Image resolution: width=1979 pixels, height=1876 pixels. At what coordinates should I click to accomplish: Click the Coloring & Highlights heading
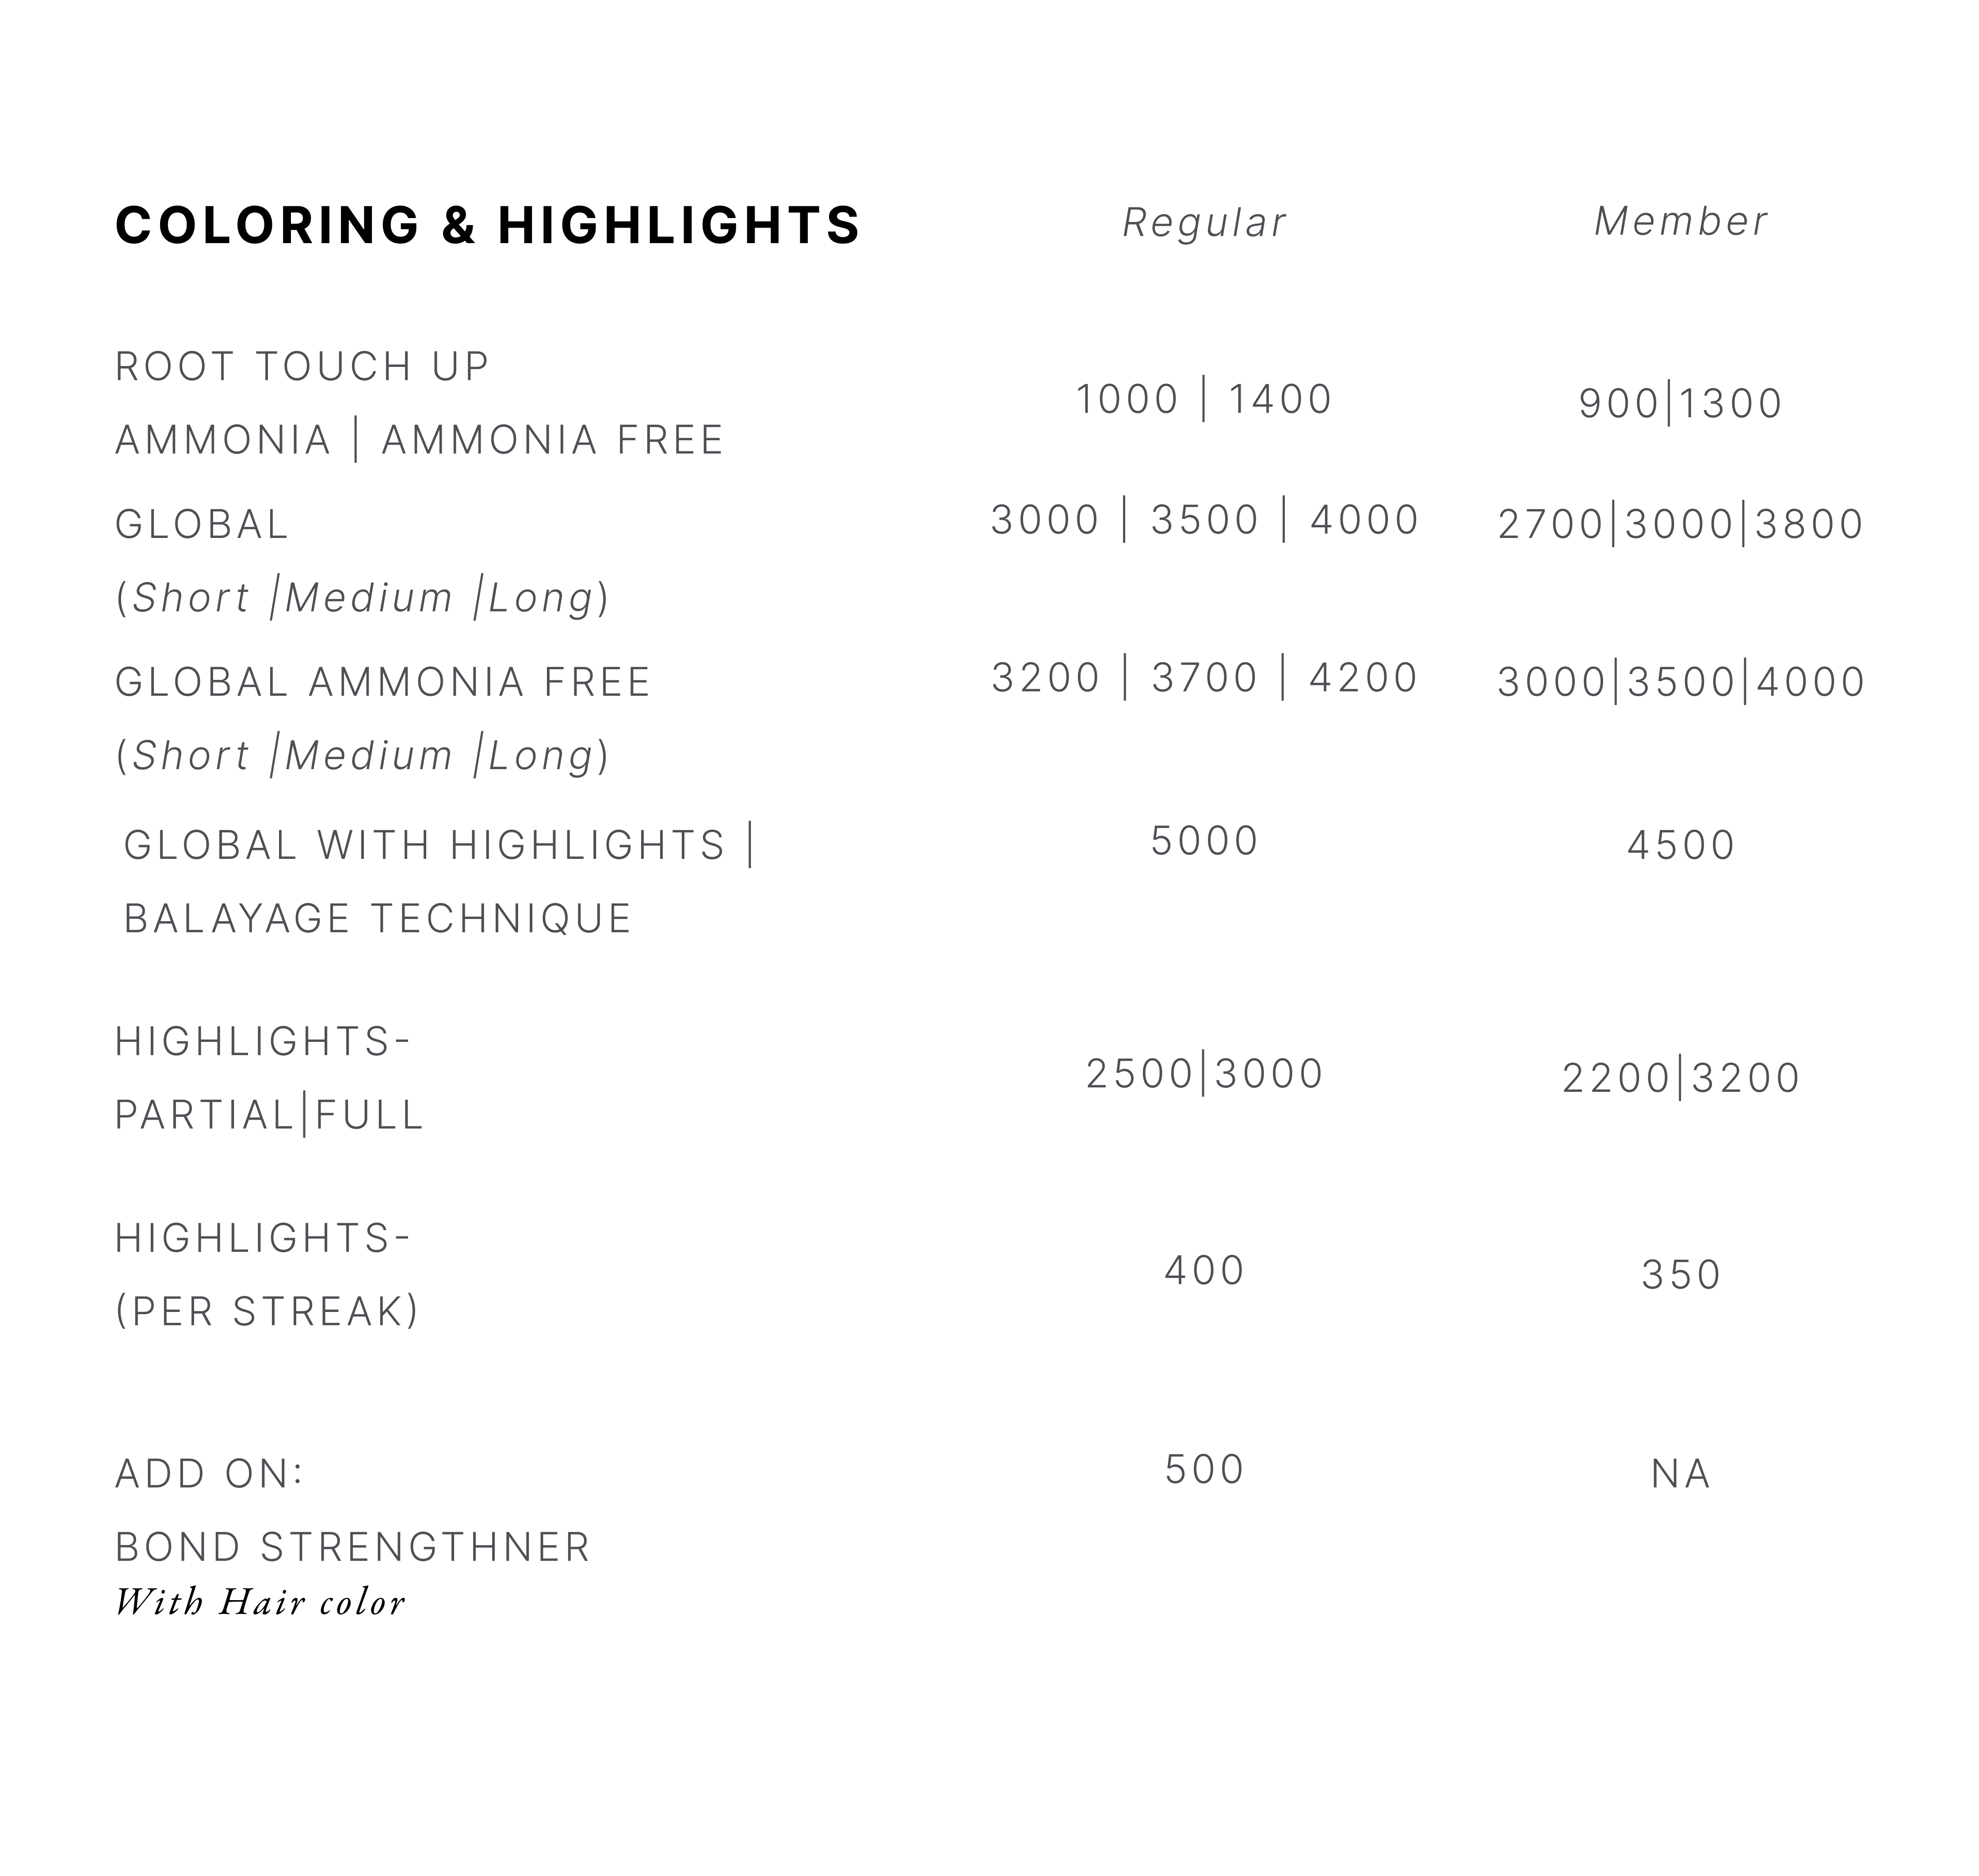pyautogui.click(x=487, y=225)
